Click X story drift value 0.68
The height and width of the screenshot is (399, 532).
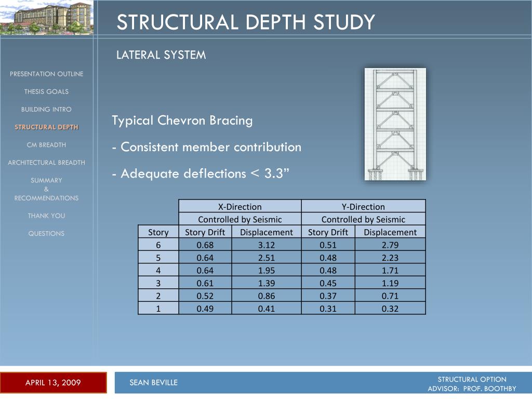click(x=205, y=245)
